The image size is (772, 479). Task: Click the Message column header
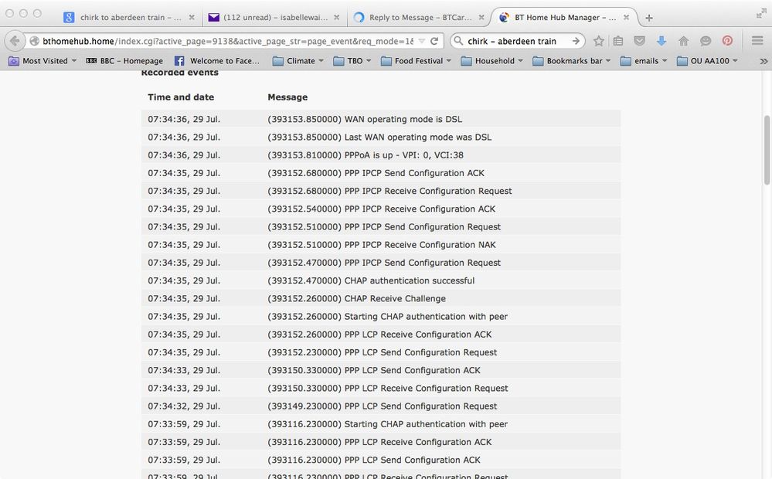(287, 97)
